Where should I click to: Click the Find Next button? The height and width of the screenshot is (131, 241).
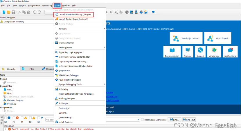coord(189,120)
